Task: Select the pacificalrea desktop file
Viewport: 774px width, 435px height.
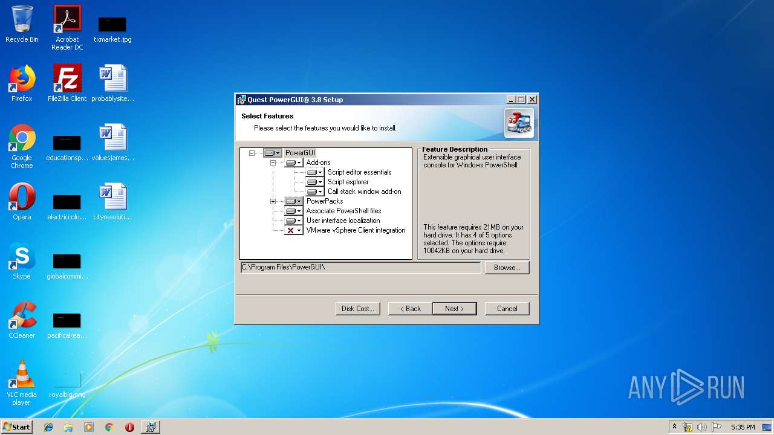Action: (x=67, y=326)
